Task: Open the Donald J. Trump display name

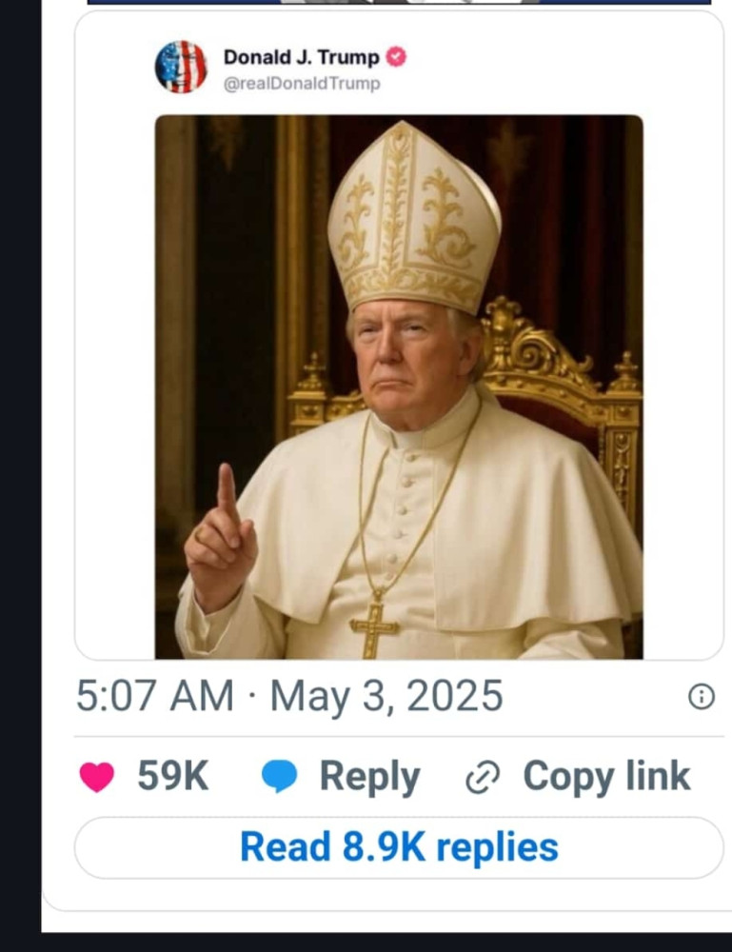Action: pyautogui.click(x=301, y=57)
